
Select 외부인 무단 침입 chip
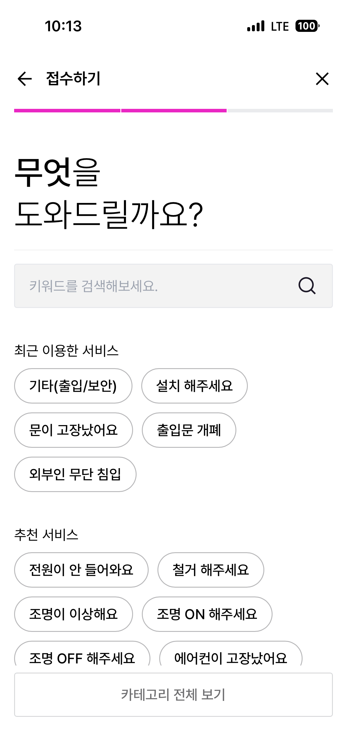click(75, 474)
